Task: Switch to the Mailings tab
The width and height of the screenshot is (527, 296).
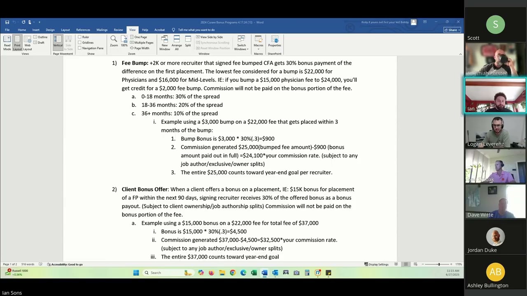Action: click(102, 30)
